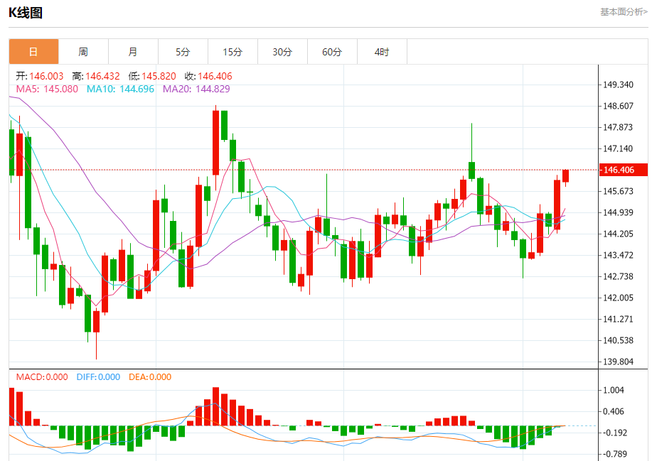652x461 pixels.
Task: Switch to the 周 weekly tab
Action: tap(83, 52)
